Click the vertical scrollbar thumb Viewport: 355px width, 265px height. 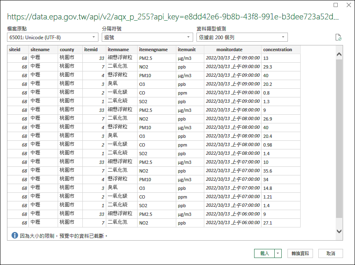pyautogui.click(x=339, y=139)
